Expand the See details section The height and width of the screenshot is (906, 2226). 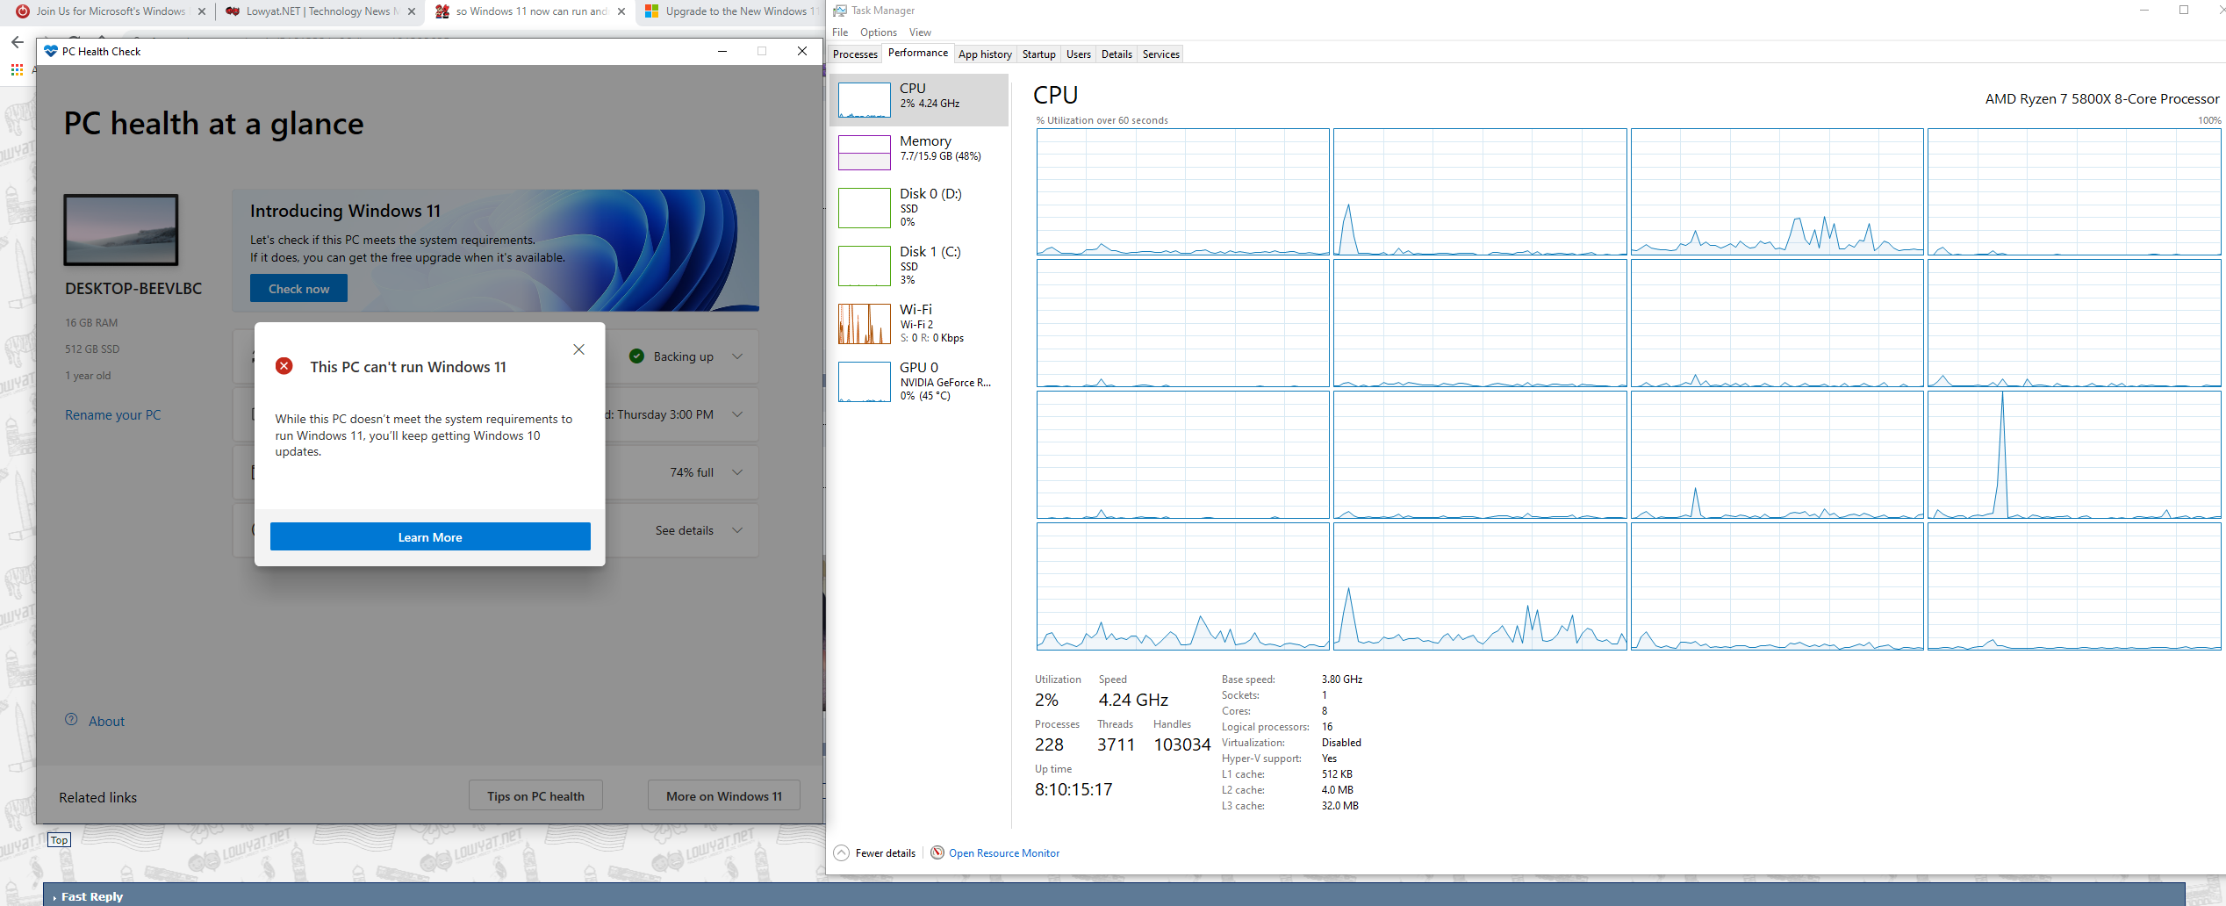pyautogui.click(x=737, y=530)
